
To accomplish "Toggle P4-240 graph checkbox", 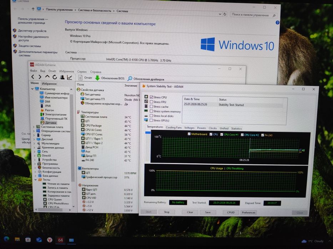I will [262, 135].
